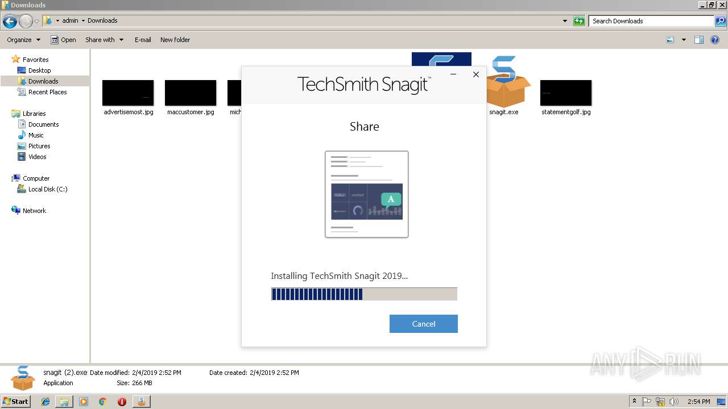Click the Search Downloads field
This screenshot has width=728, height=409.
click(x=652, y=21)
